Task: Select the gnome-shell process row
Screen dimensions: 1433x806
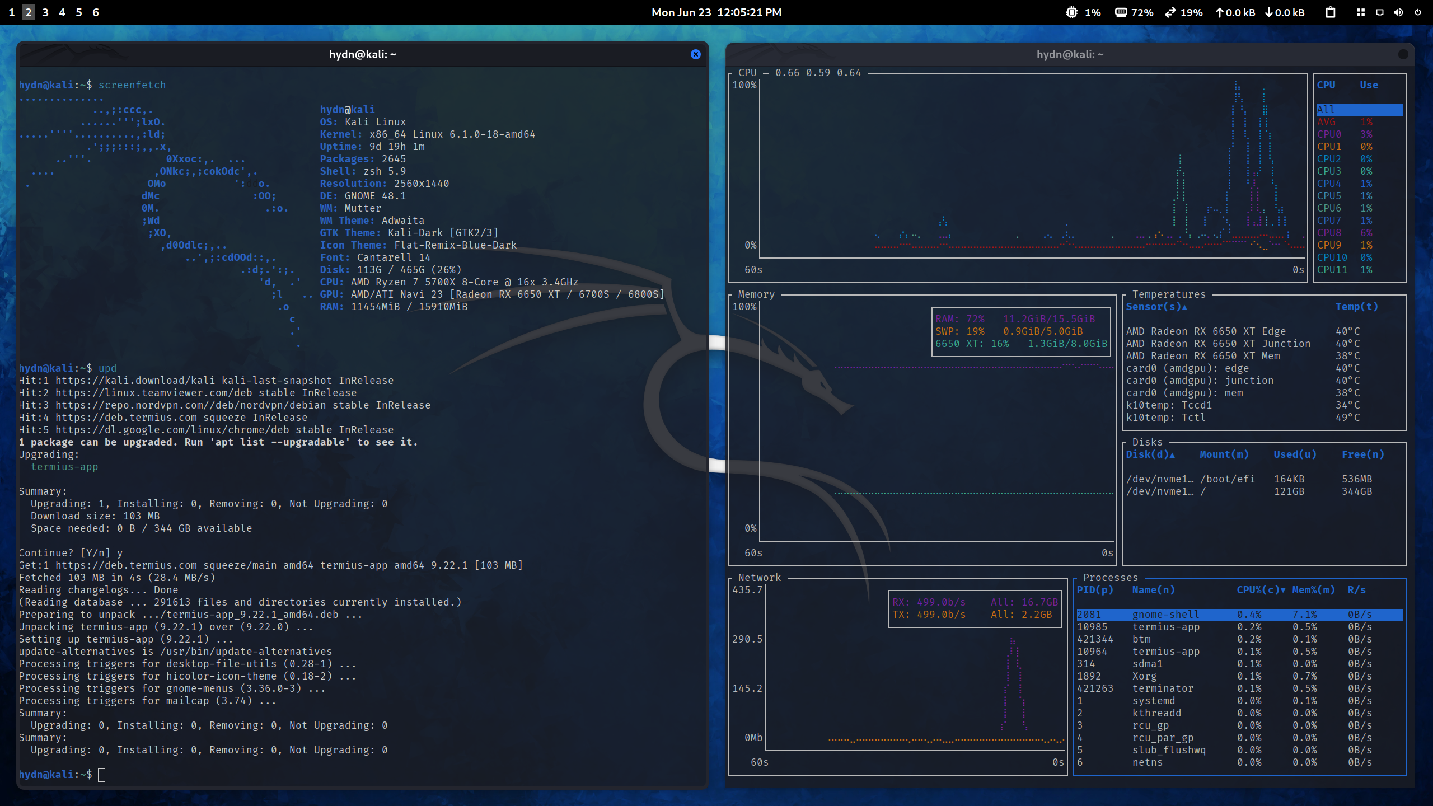Action: coord(1240,615)
